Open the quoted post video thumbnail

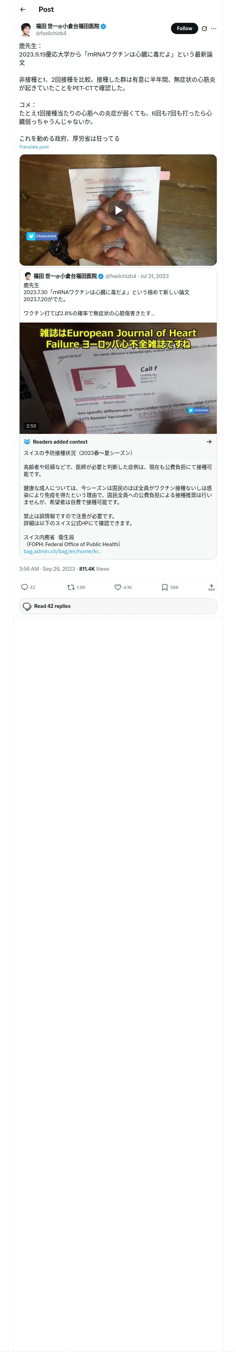tap(118, 378)
